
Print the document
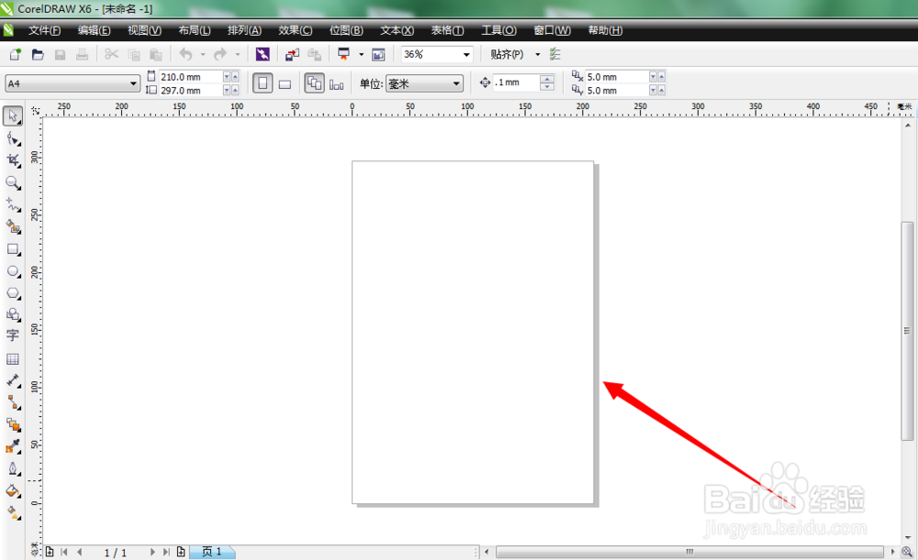[82, 54]
